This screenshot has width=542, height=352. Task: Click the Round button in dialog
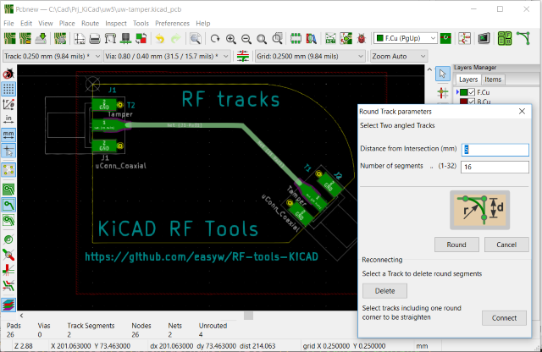[456, 245]
